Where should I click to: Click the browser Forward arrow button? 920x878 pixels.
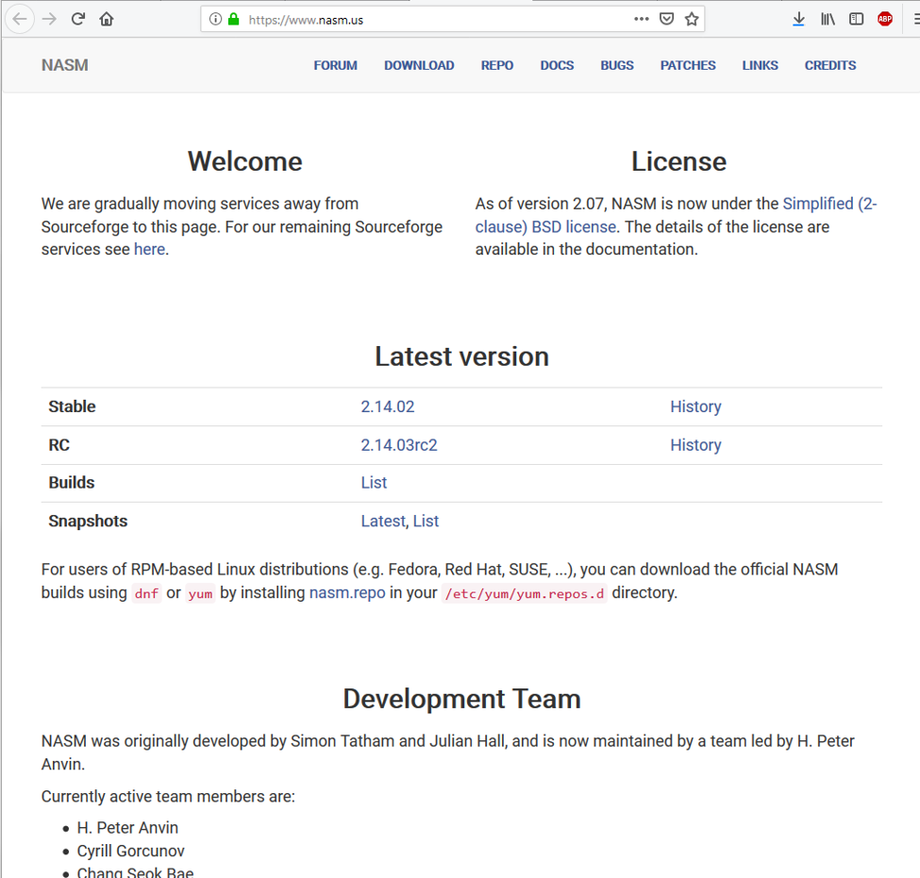tap(49, 20)
